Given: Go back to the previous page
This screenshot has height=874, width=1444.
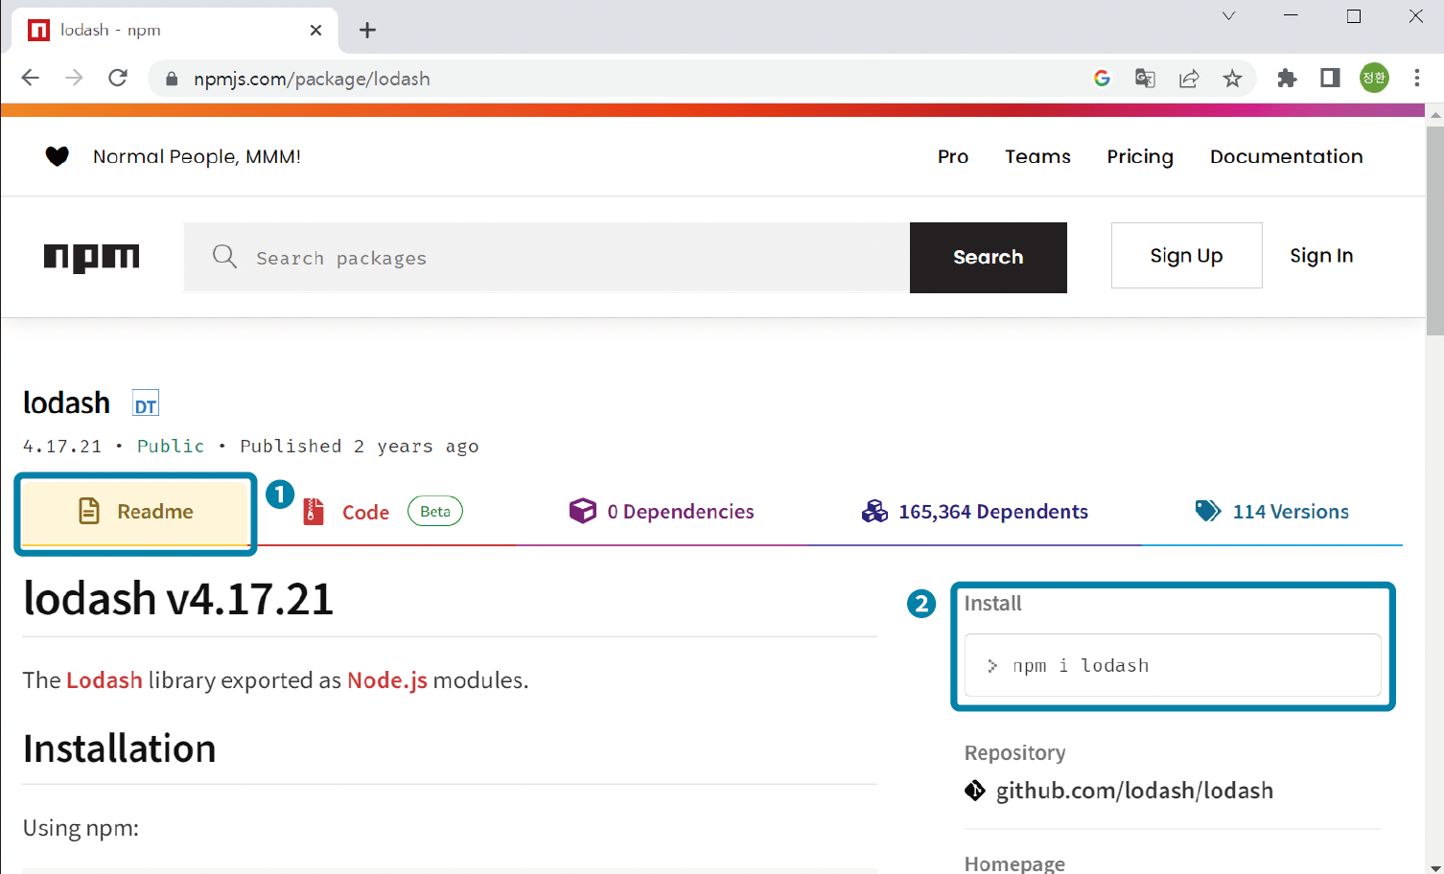Looking at the screenshot, I should point(31,79).
